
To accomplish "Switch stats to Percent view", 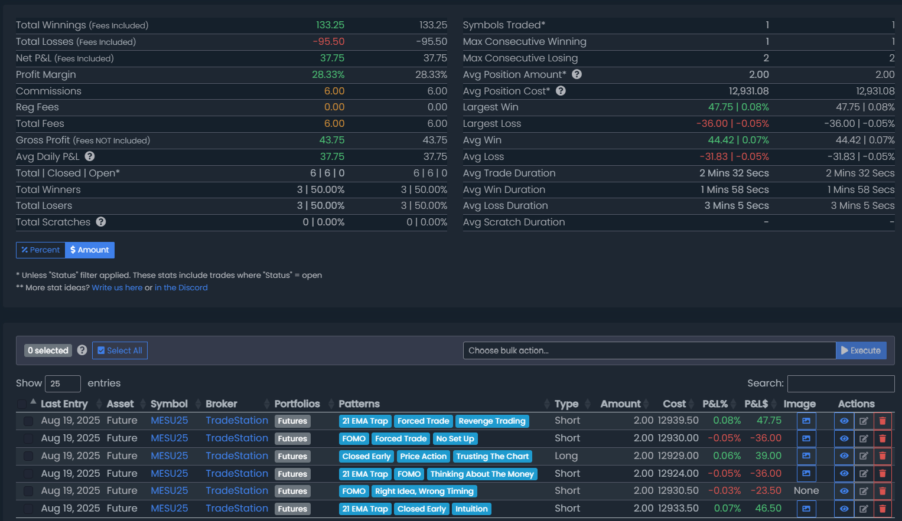I will click(x=41, y=250).
